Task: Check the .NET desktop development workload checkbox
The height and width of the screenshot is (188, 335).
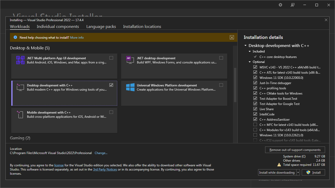Action: click(x=221, y=58)
